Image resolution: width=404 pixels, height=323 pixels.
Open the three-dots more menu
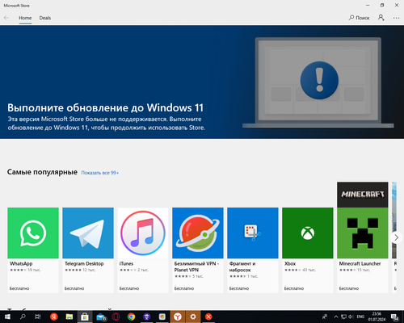point(396,18)
